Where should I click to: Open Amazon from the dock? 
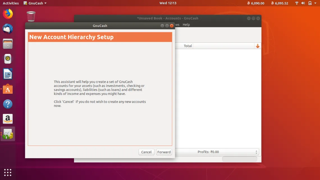pos(8,119)
